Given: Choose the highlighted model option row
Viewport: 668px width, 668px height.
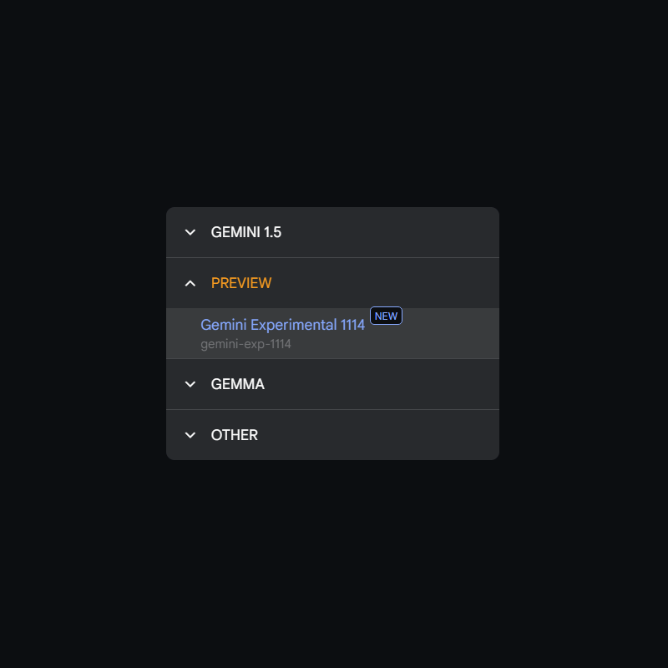Looking at the screenshot, I should (x=332, y=333).
